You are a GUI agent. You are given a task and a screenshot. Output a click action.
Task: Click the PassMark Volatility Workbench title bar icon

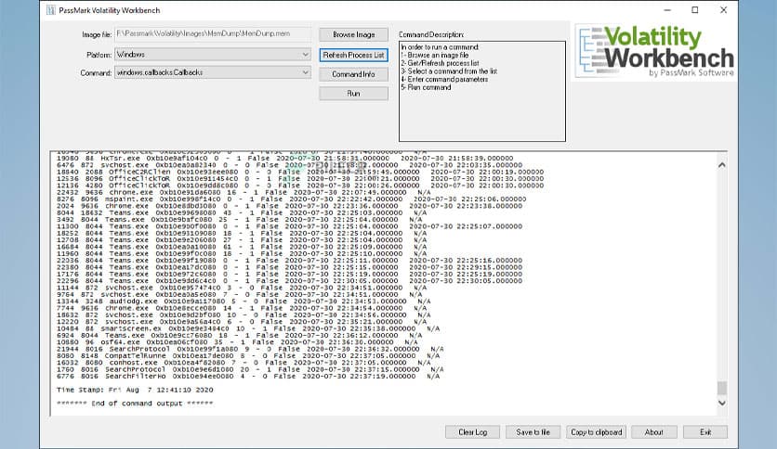point(51,10)
